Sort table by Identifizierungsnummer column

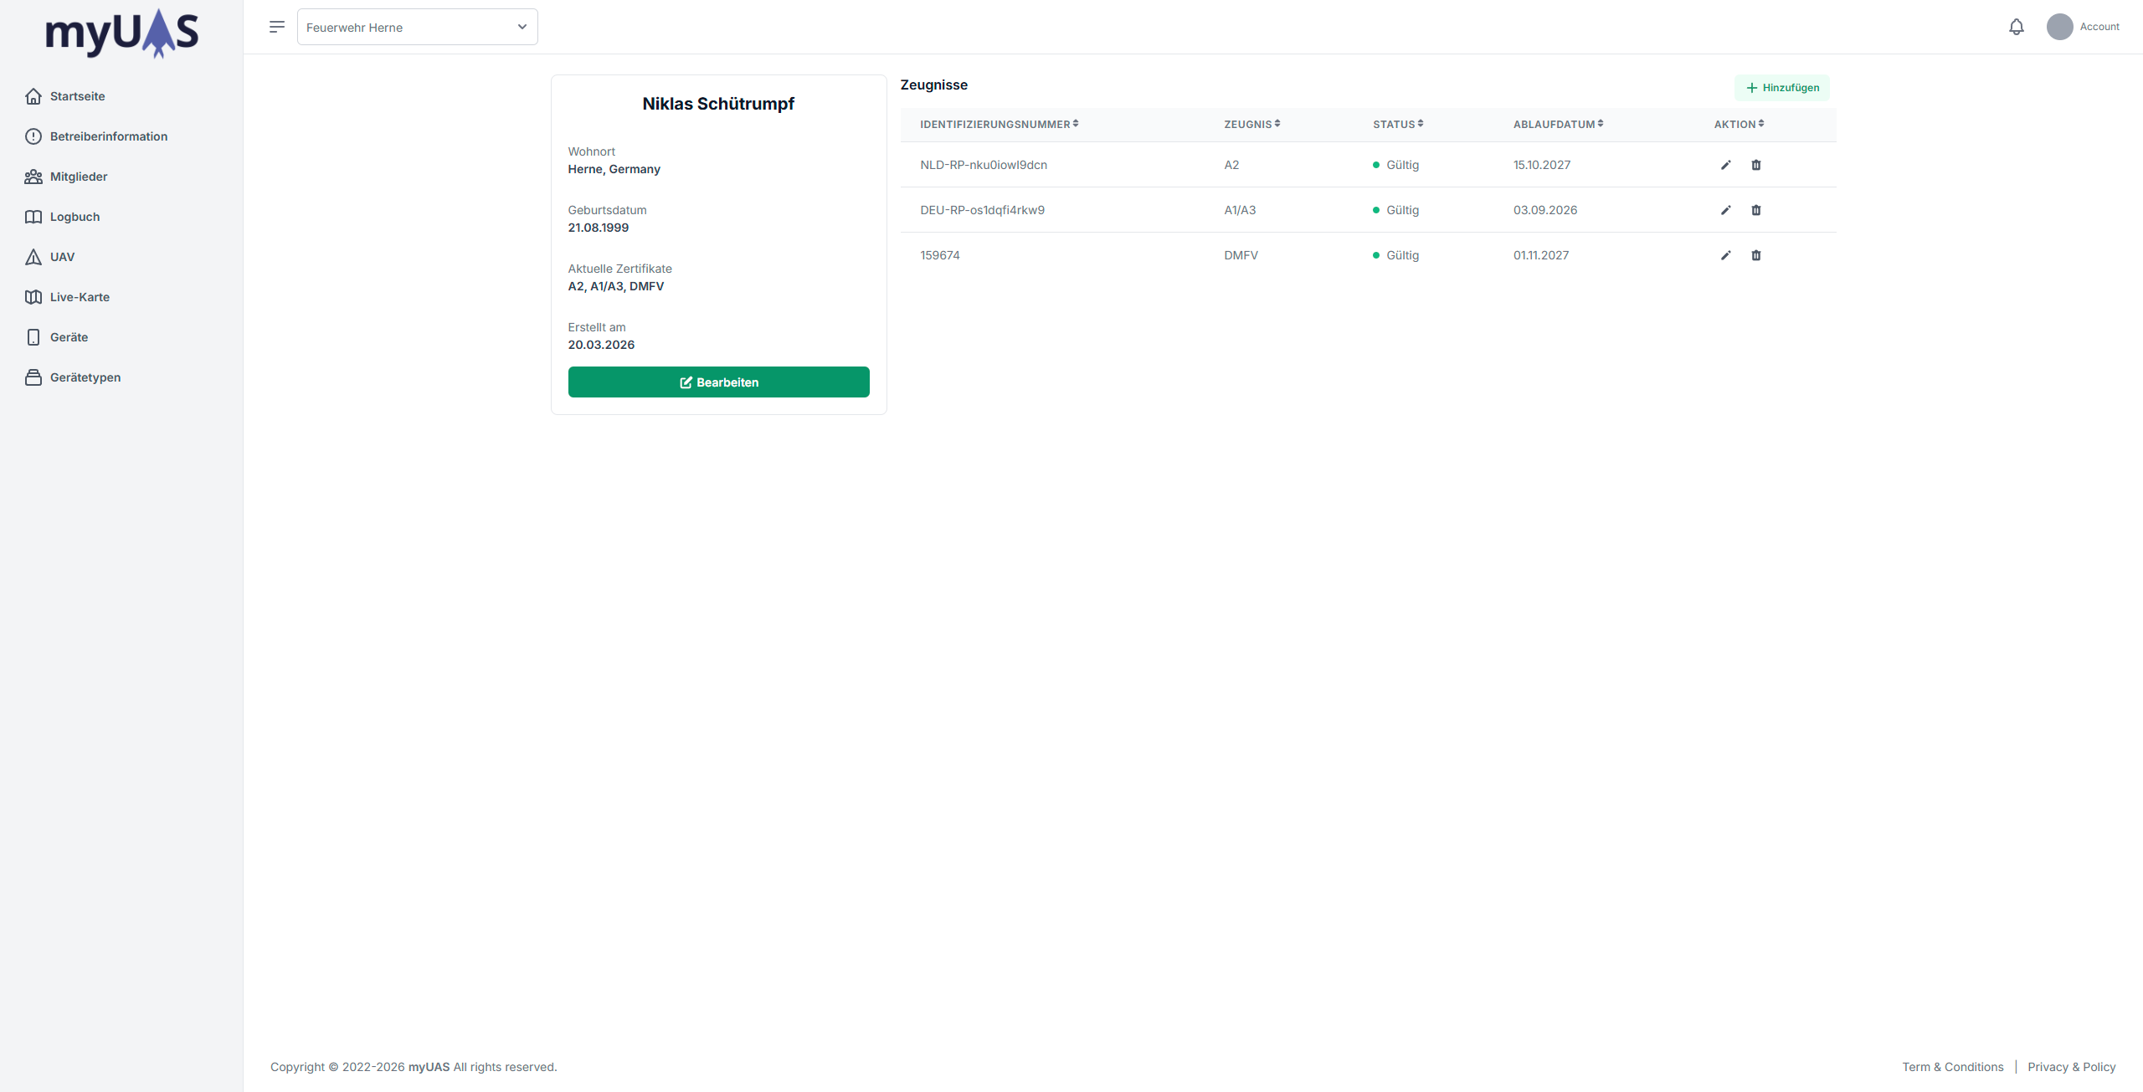tap(999, 124)
